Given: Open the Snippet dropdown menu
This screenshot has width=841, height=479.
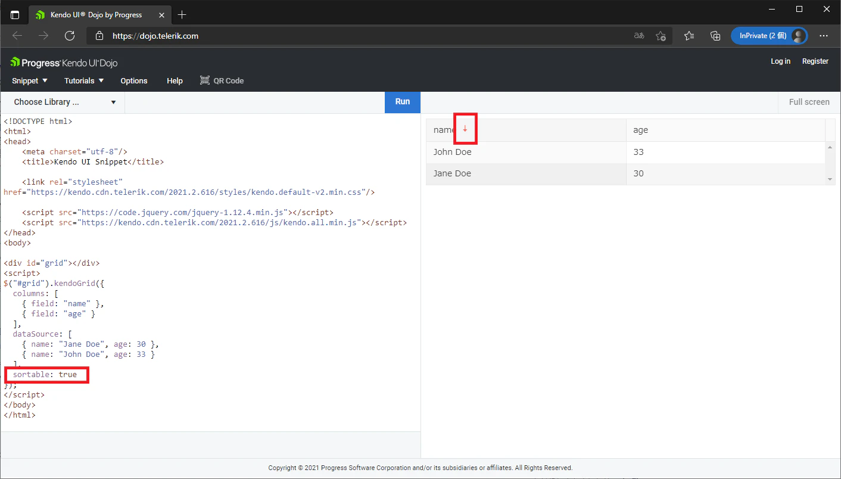Looking at the screenshot, I should [x=30, y=80].
